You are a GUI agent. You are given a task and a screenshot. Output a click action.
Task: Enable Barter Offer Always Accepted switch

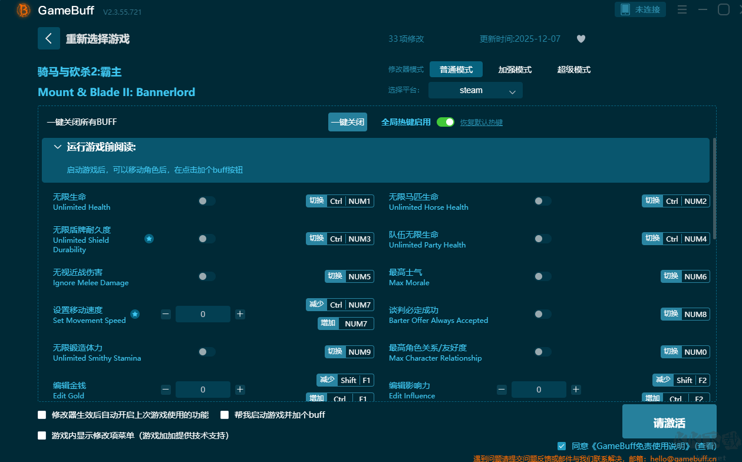click(543, 314)
